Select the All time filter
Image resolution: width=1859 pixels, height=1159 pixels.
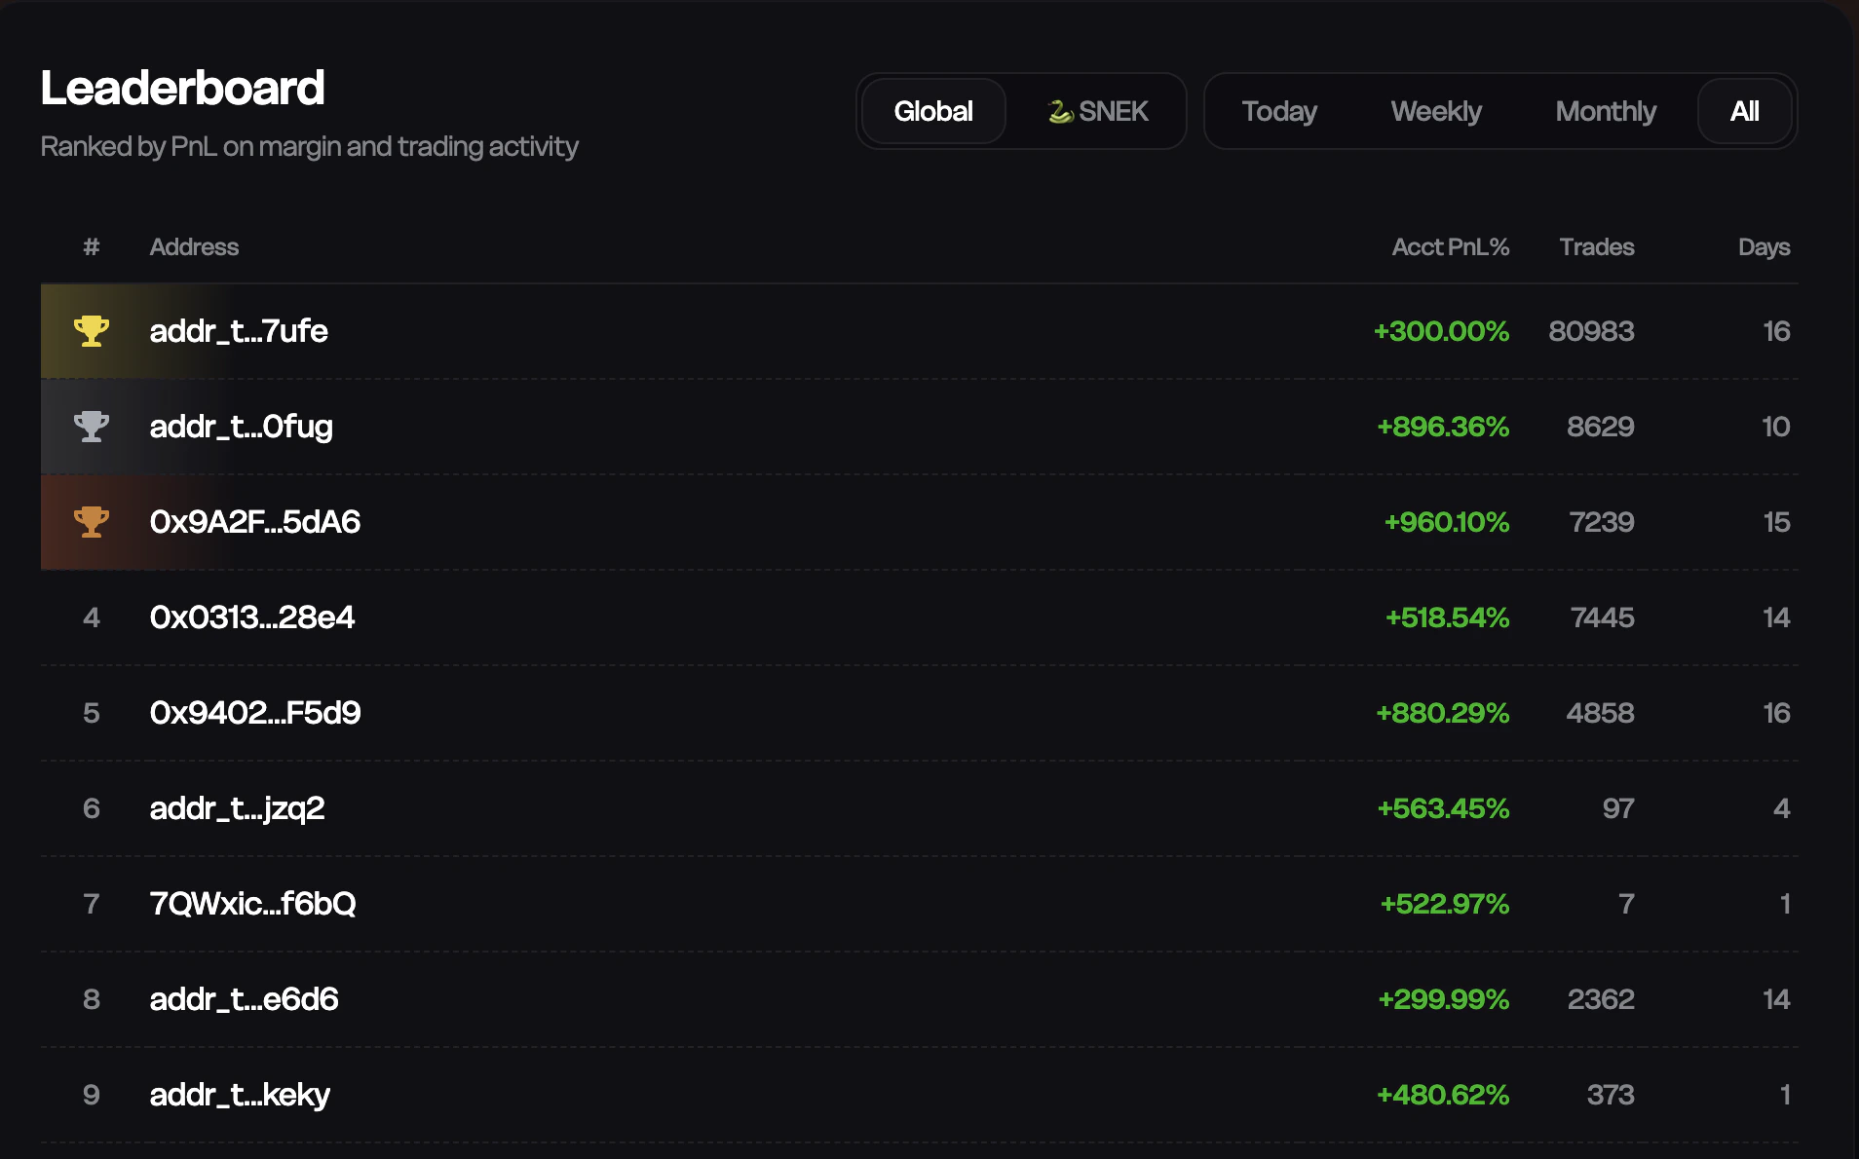point(1744,111)
